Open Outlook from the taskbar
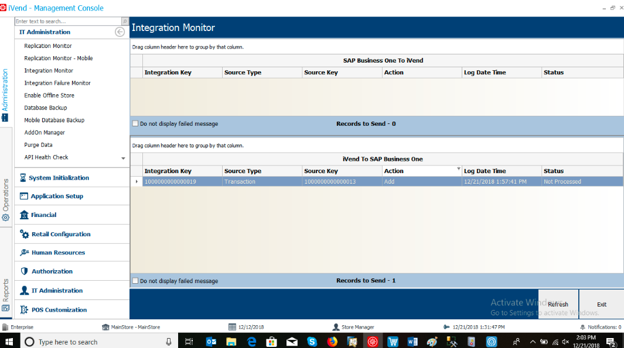 211,342
